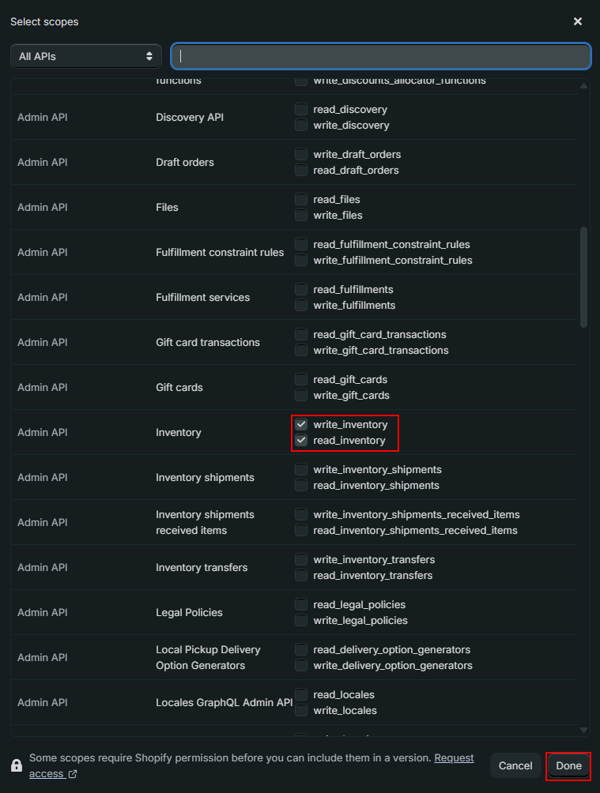The image size is (600, 793).
Task: Uncheck the read_inventory scope
Action: (301, 441)
